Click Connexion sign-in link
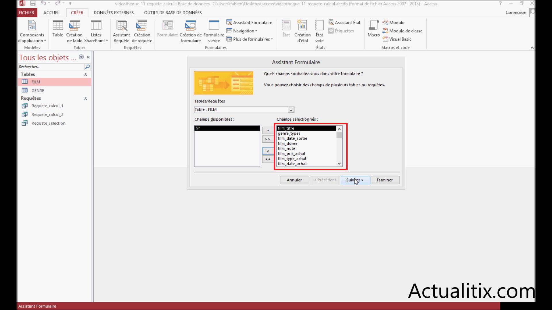This screenshot has width=552, height=310. click(516, 12)
